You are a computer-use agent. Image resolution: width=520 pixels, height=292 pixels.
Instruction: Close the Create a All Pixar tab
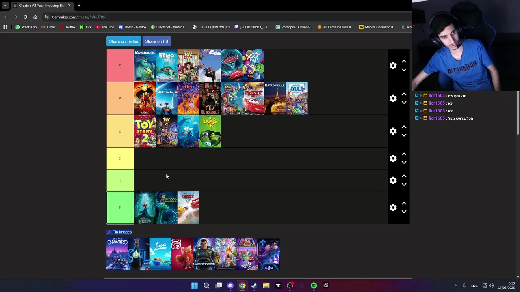(69, 6)
